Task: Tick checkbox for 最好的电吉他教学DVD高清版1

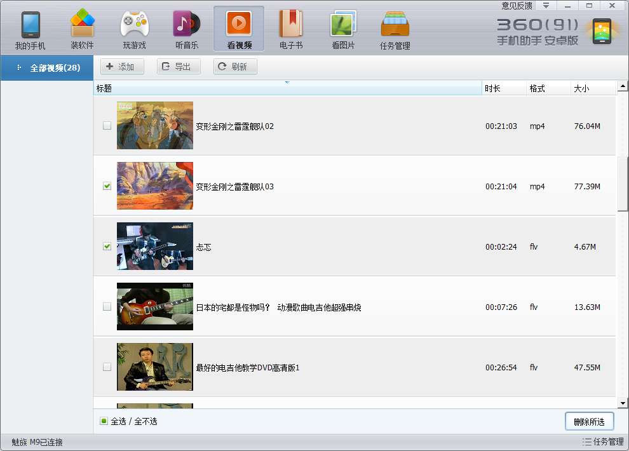Action: (107, 367)
